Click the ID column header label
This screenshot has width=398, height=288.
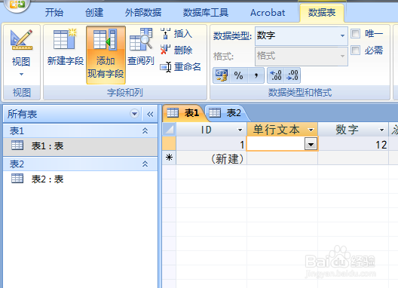pos(206,130)
